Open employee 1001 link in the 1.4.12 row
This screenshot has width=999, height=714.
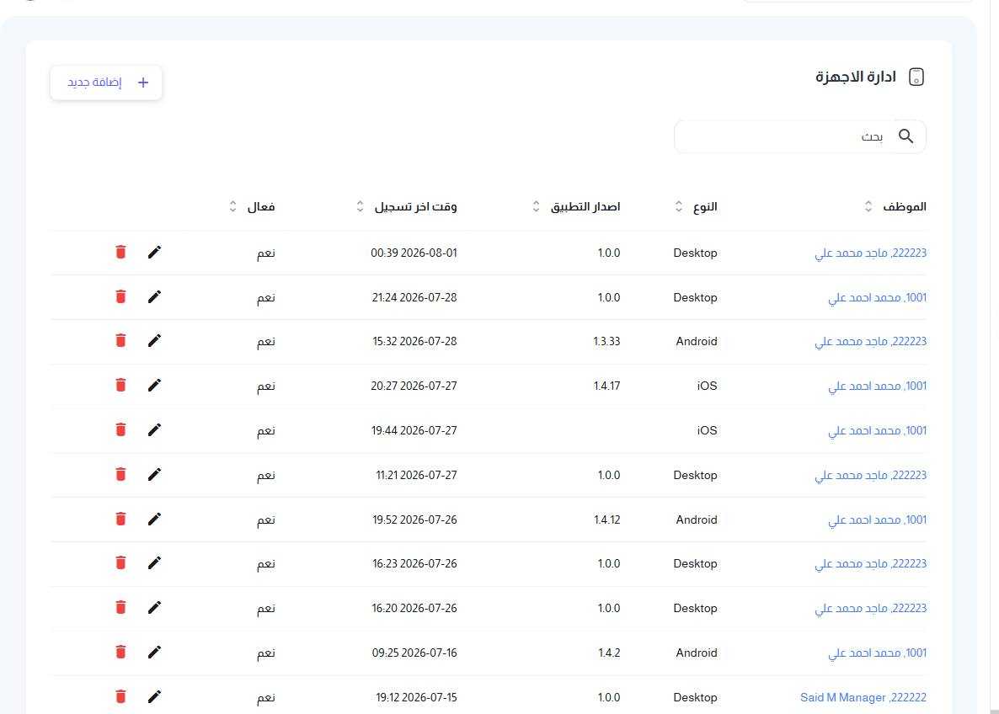point(878,520)
